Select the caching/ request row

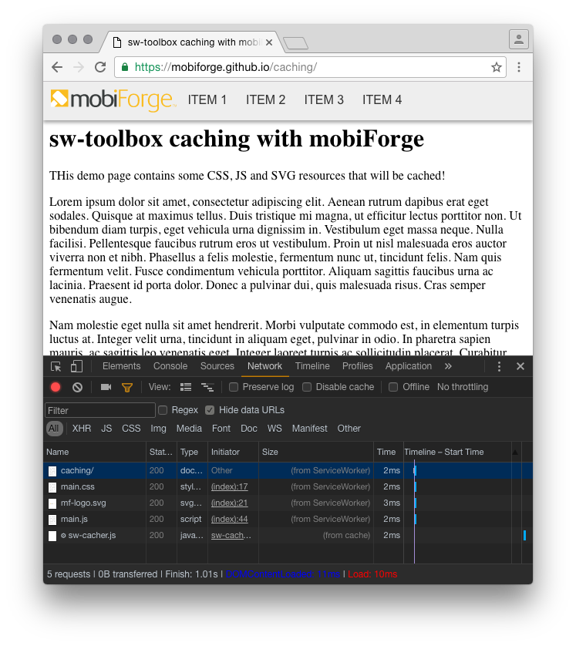coord(288,470)
